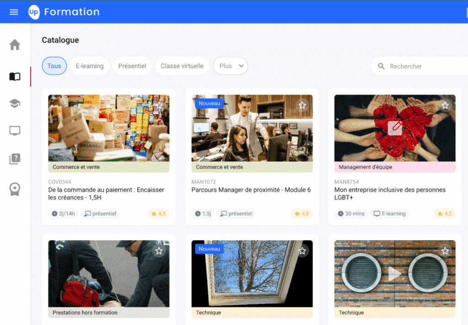Toggle favorite star on LGBT+ inclusive course
This screenshot has height=325, width=468.
[x=445, y=106]
